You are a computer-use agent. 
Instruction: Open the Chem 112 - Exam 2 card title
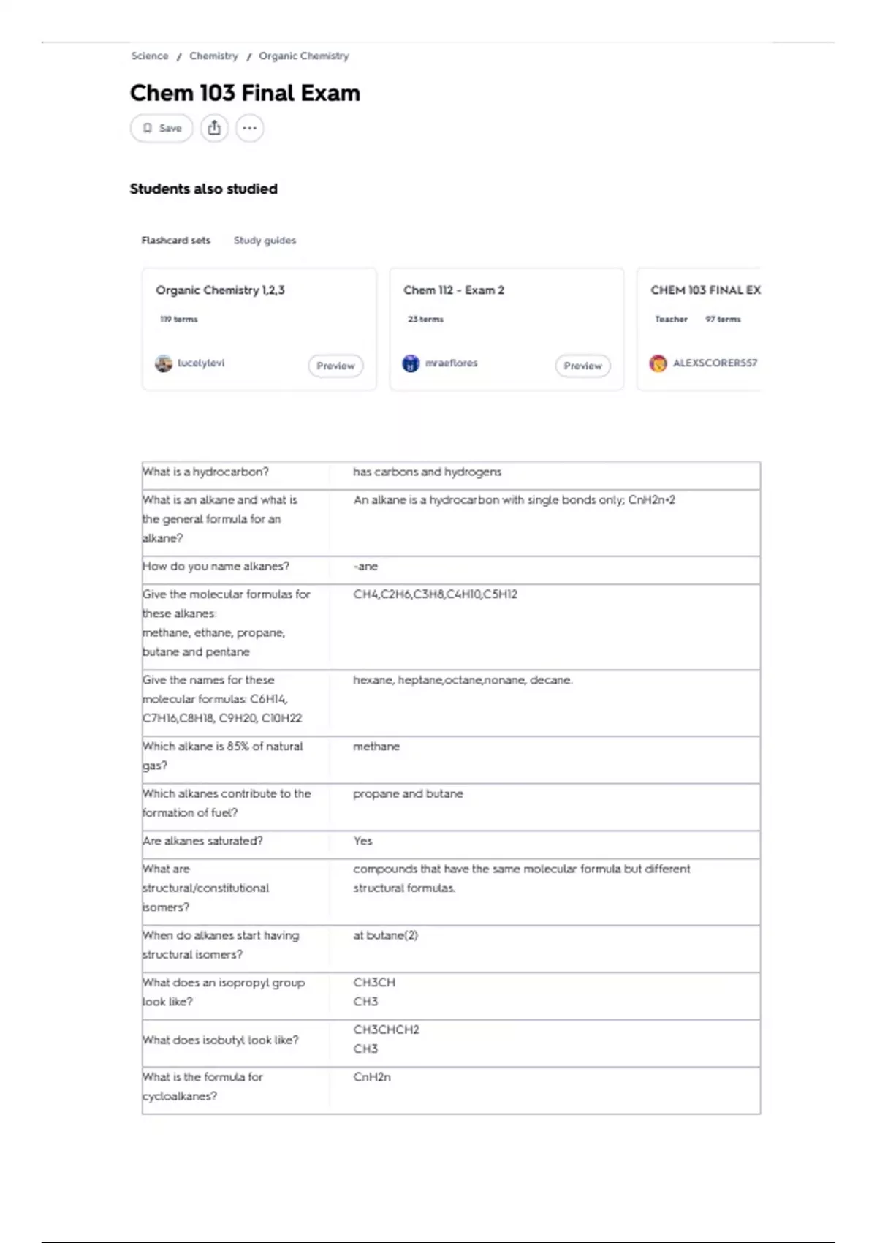454,290
